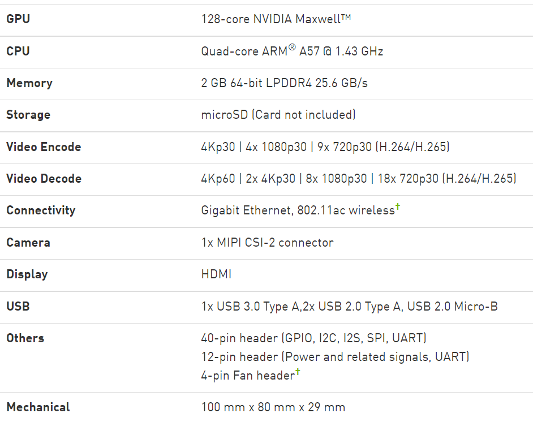This screenshot has height=422, width=533.
Task: Click the green dagger after 802.11ac wireless
Action: point(398,207)
